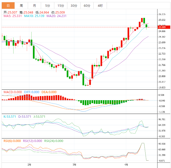
Task: Click the 96.701 KDJ axis value
Action: pos(162,119)
